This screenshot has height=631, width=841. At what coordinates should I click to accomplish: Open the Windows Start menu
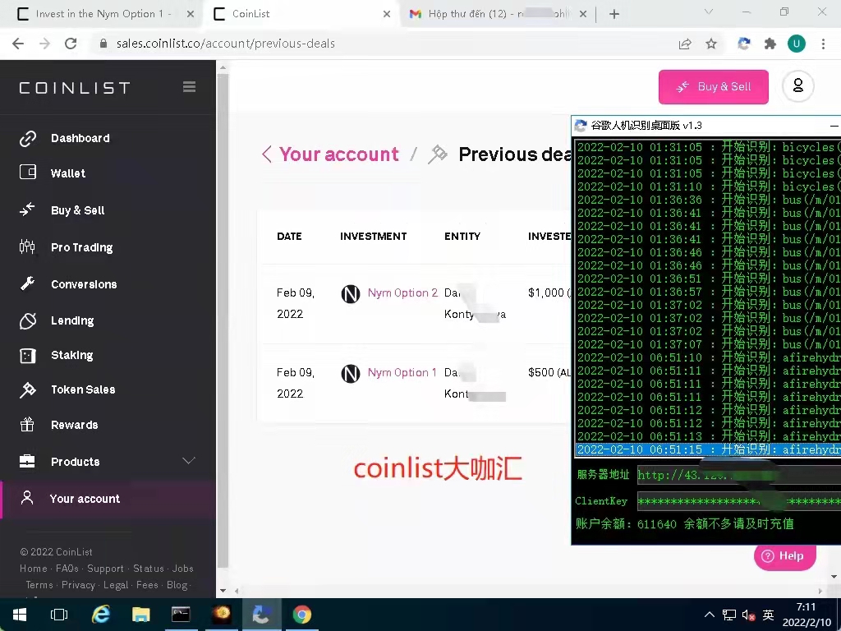click(x=20, y=615)
